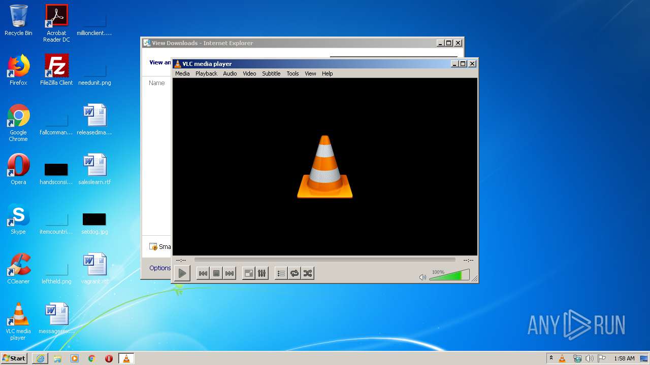The image size is (650, 365).
Task: Select saleslearn.rtf desktop file
Action: point(94,169)
